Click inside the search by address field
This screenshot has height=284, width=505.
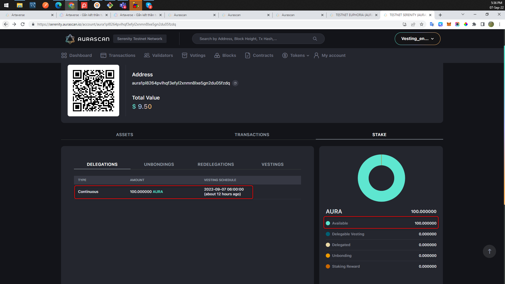coord(250,38)
